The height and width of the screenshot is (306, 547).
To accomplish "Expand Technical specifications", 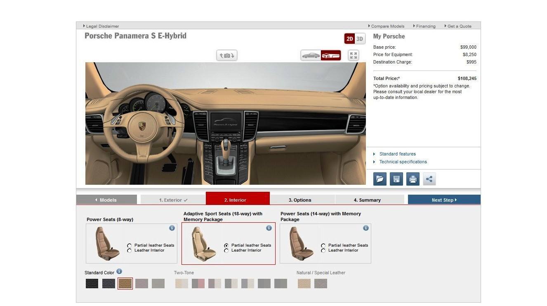I will 403,162.
